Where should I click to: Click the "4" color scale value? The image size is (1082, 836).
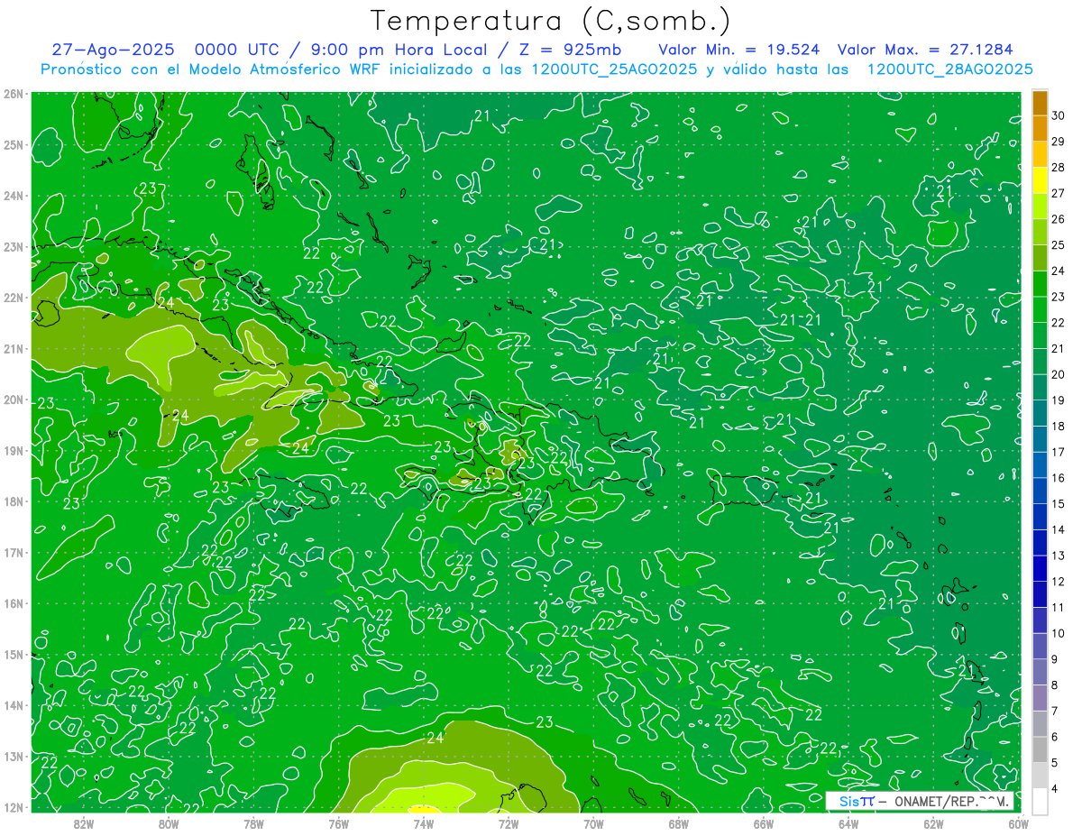pos(1055,788)
